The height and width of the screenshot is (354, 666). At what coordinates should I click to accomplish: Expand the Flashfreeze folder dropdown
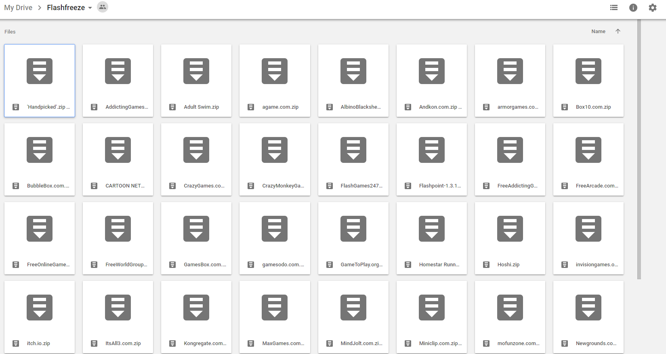[90, 8]
